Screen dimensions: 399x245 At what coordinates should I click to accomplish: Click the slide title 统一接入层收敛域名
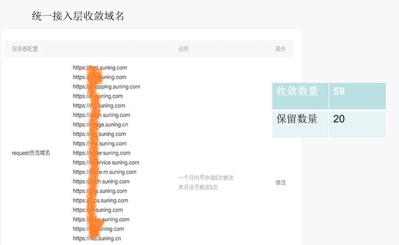78,16
